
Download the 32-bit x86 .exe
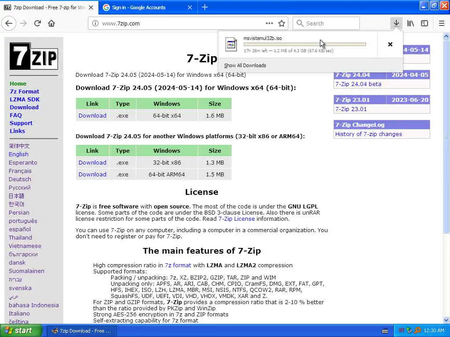click(x=92, y=162)
